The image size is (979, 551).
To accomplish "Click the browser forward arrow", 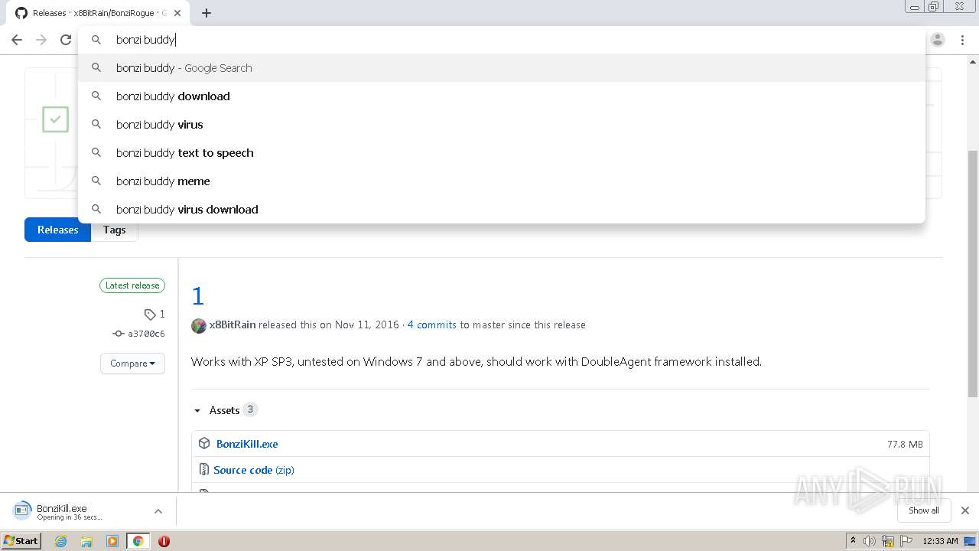I will [41, 40].
